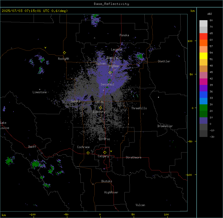Screen dimensions: 223x218
Task: Click the Blackfalds label on the map
Action: pyautogui.click(x=114, y=58)
